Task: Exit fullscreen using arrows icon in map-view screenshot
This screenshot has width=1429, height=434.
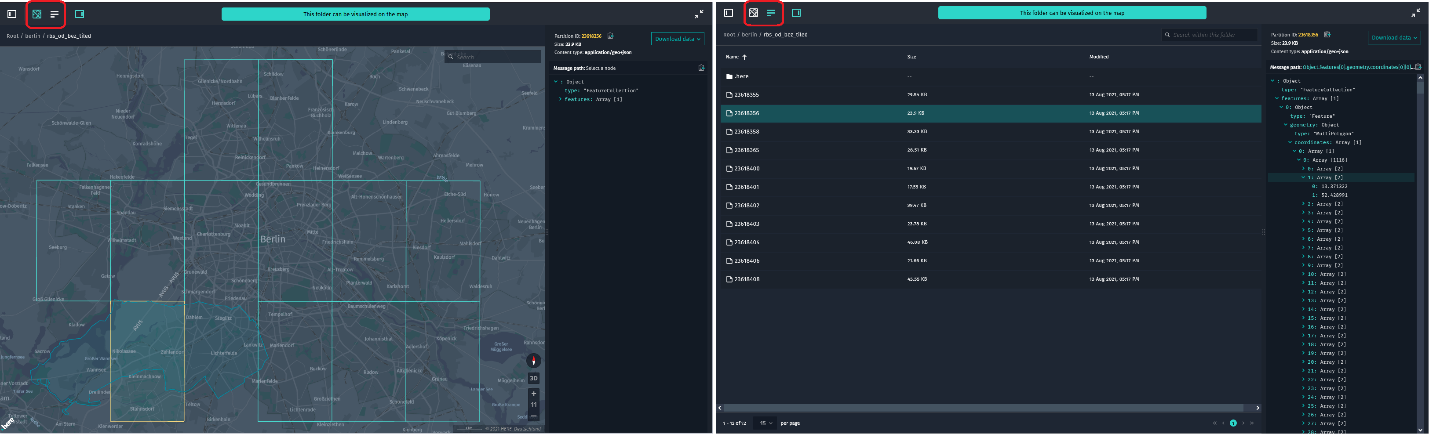Action: [x=699, y=14]
